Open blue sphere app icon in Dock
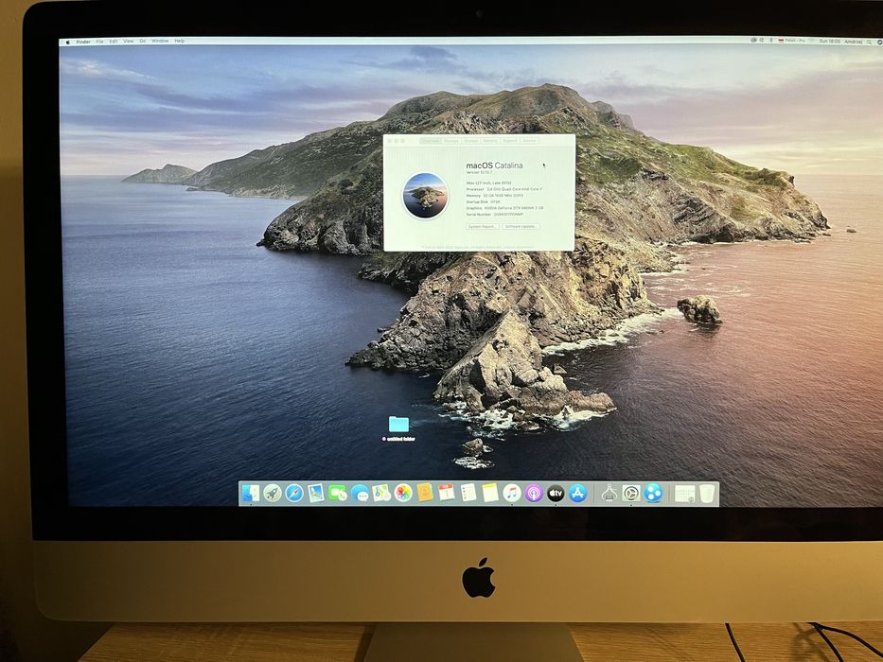Viewport: 883px width, 662px height. click(653, 494)
